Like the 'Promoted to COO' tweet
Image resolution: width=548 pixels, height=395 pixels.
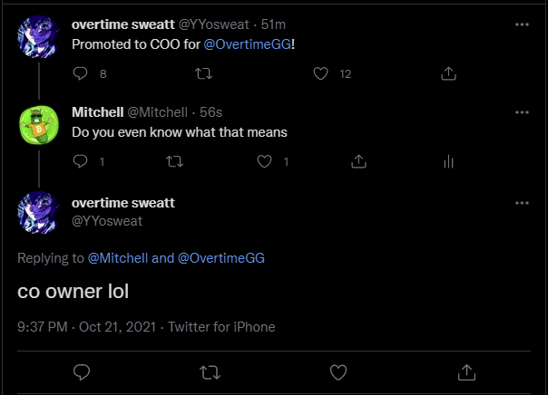(320, 74)
